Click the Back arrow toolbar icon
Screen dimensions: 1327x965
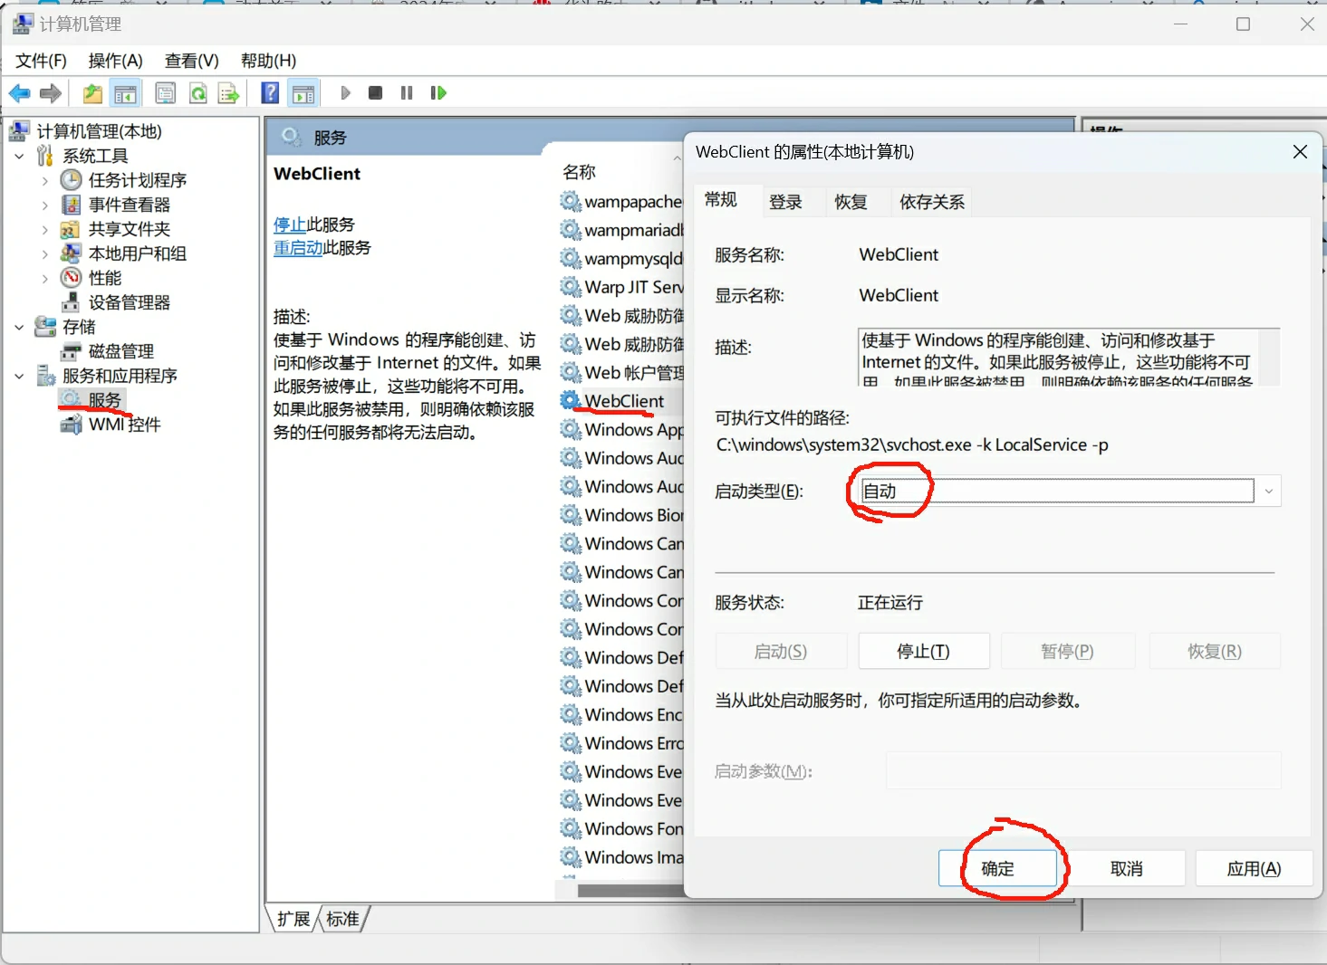(x=20, y=93)
